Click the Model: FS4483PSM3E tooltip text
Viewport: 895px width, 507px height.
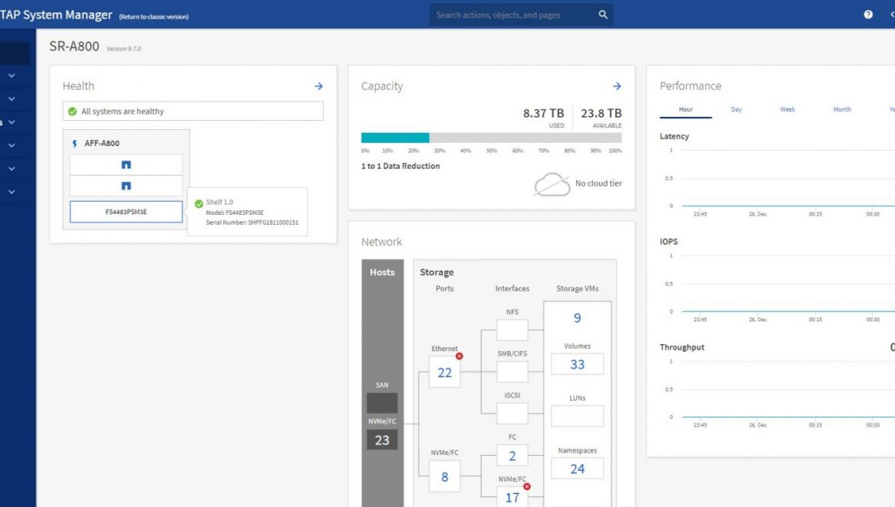click(x=235, y=212)
